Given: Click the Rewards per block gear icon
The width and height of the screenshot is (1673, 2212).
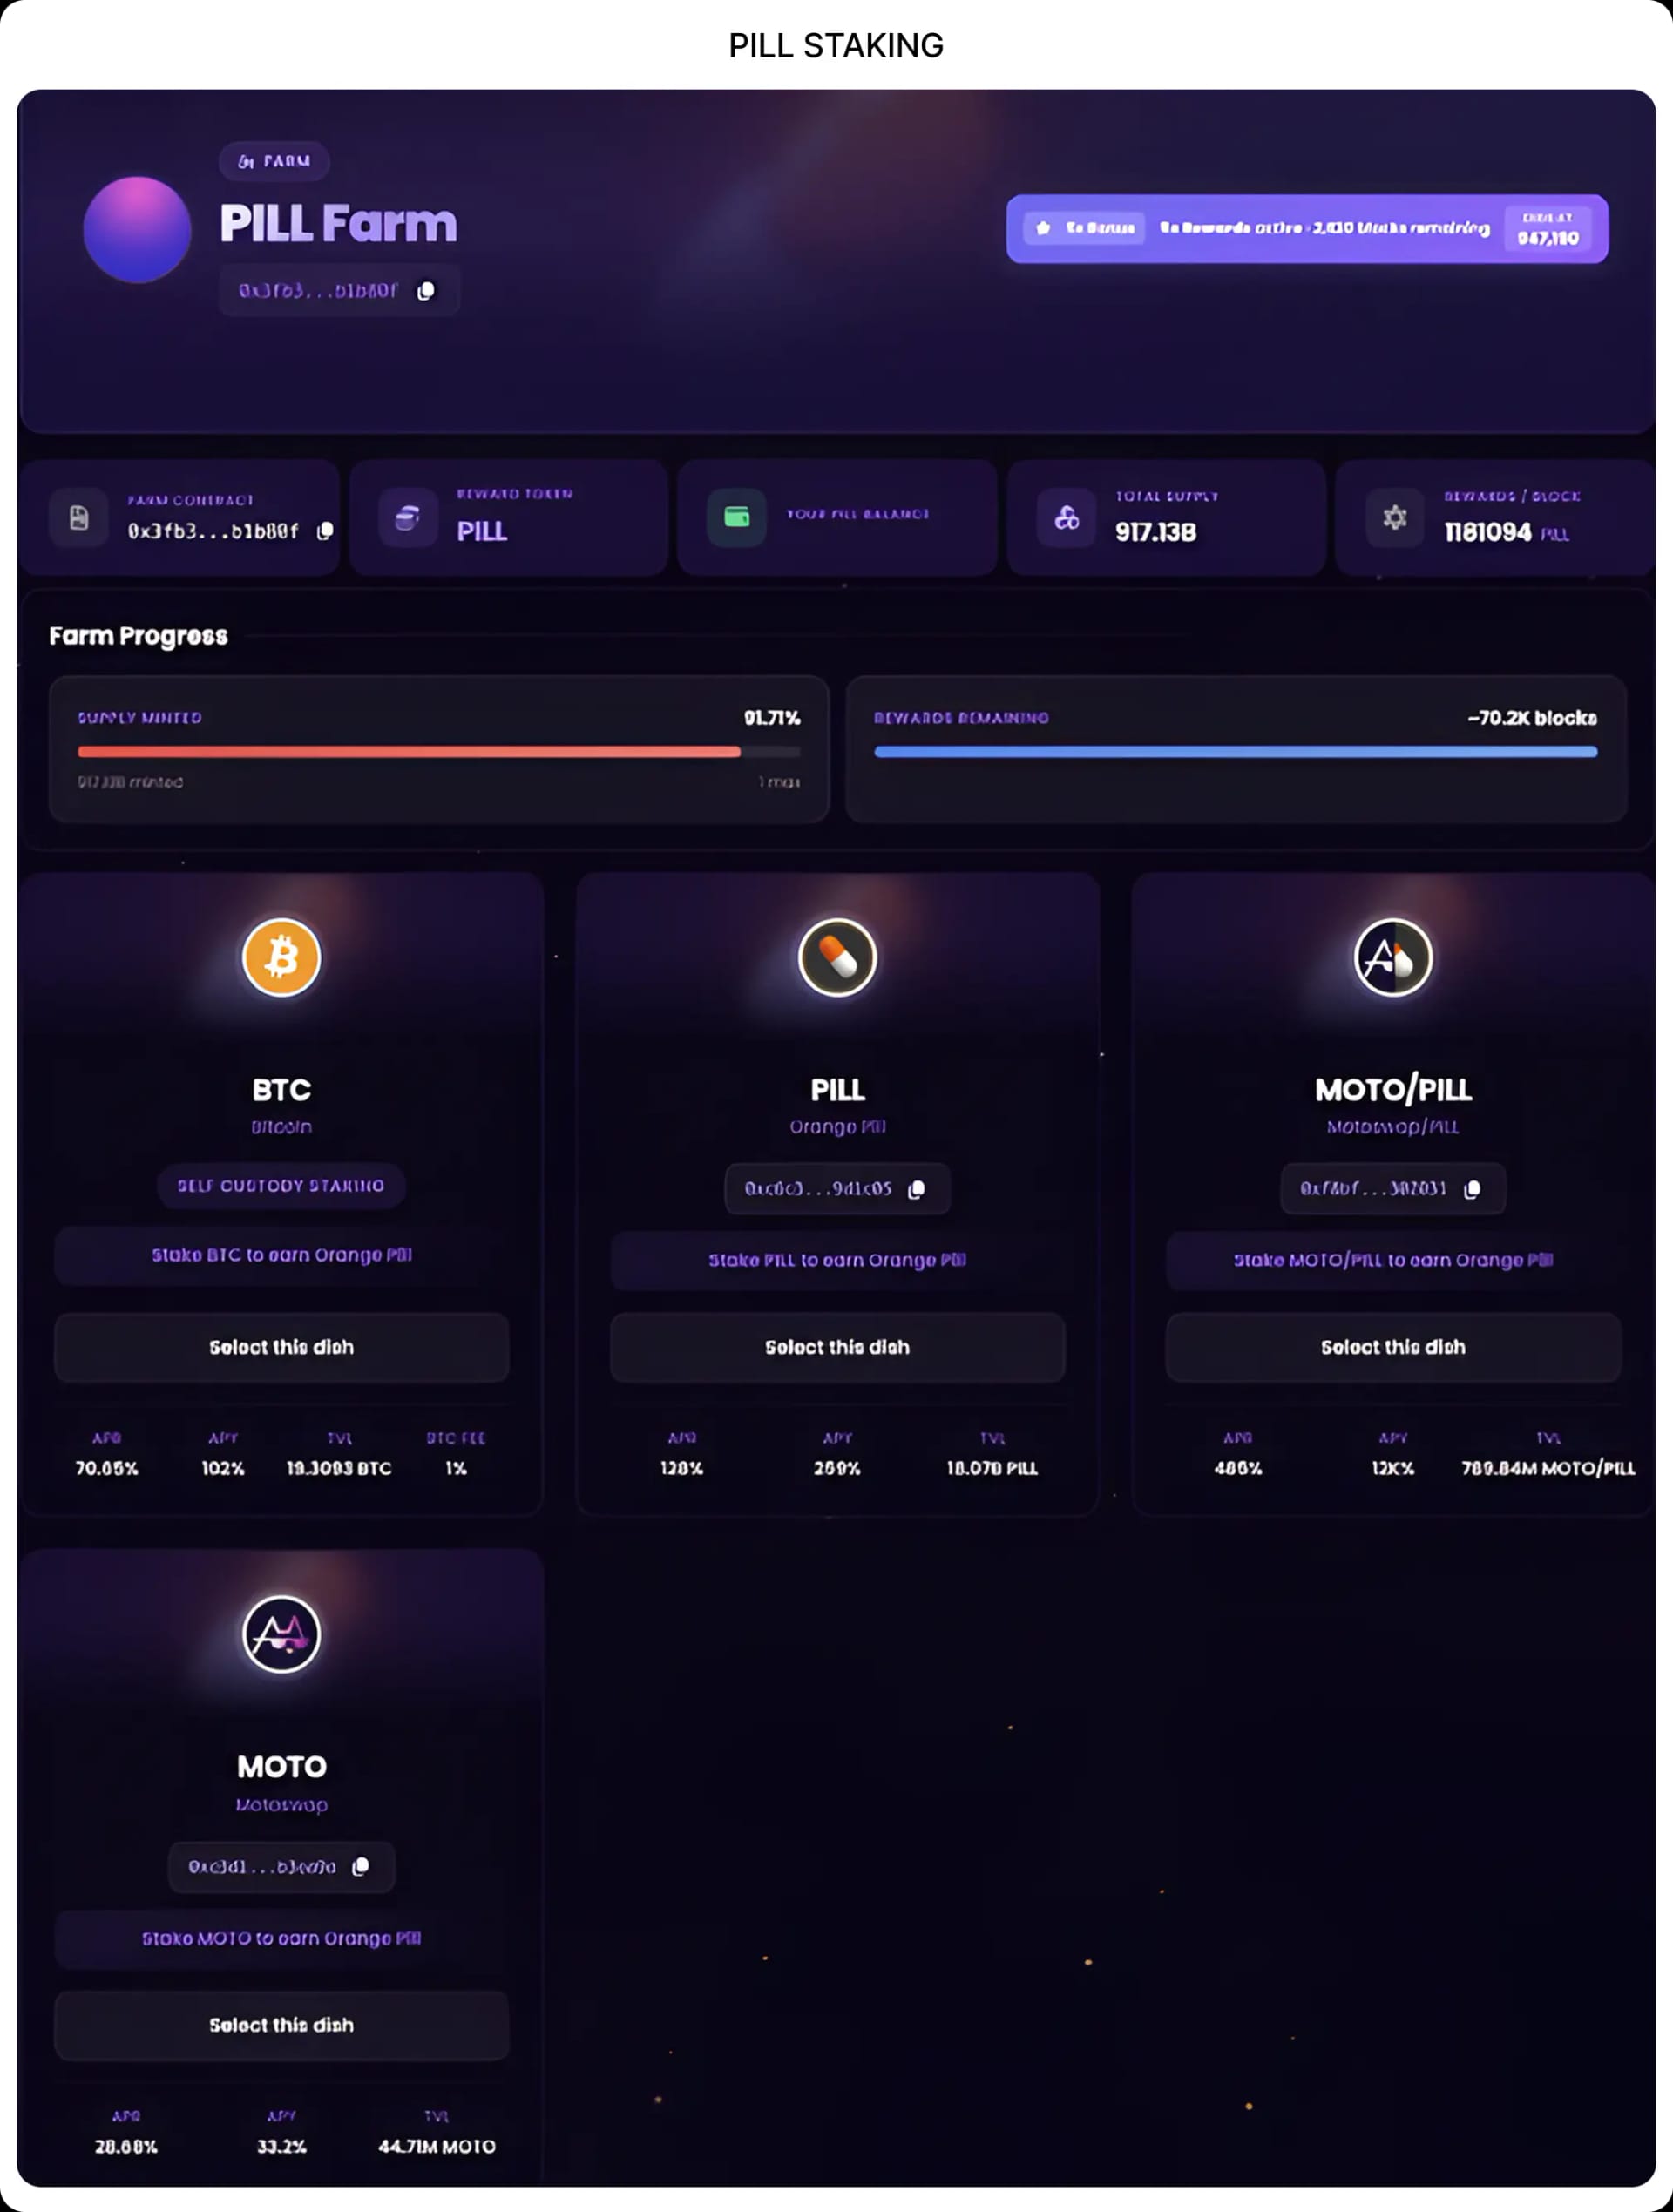Looking at the screenshot, I should (1395, 517).
